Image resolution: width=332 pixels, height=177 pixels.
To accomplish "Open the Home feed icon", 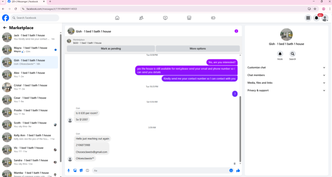I will click(x=117, y=18).
